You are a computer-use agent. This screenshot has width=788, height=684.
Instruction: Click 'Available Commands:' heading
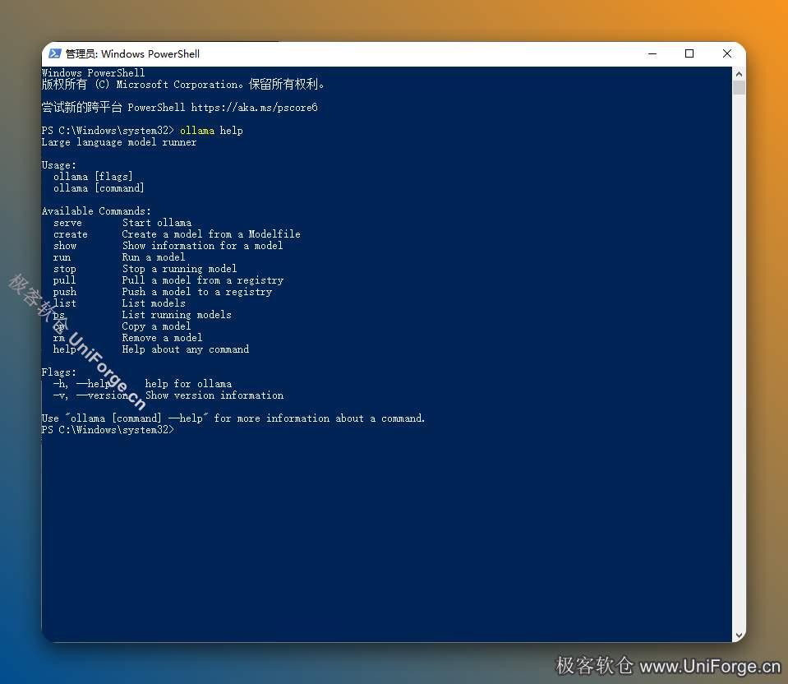(x=96, y=211)
